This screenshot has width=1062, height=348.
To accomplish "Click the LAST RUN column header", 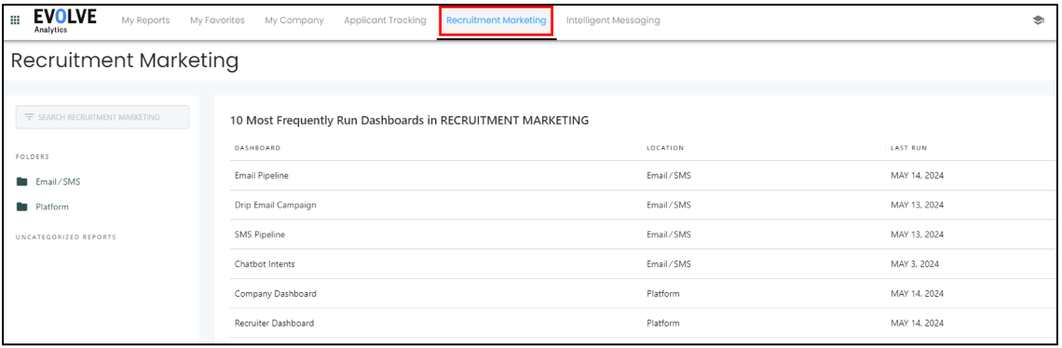I will coord(909,148).
